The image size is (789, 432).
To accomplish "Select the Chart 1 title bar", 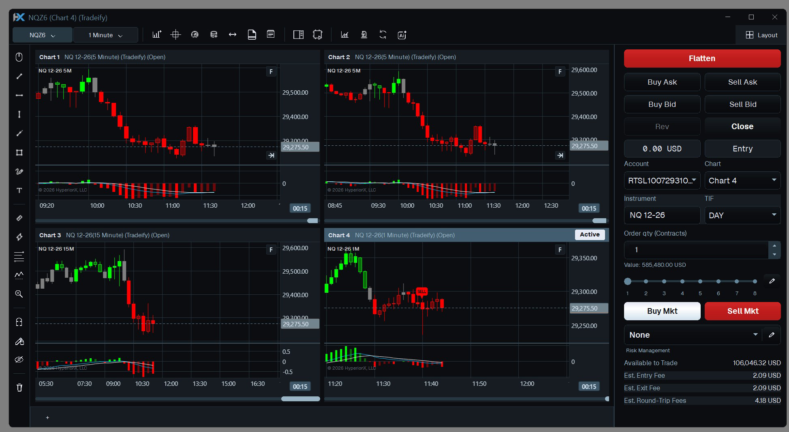I will point(177,57).
